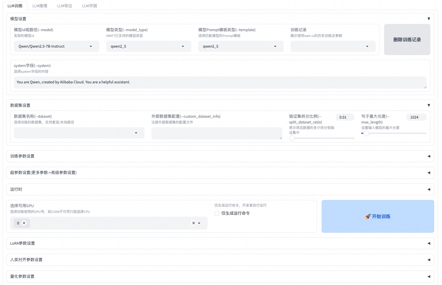
Task: Open the 模型类型 model_type dropdown
Action: tap(183, 46)
